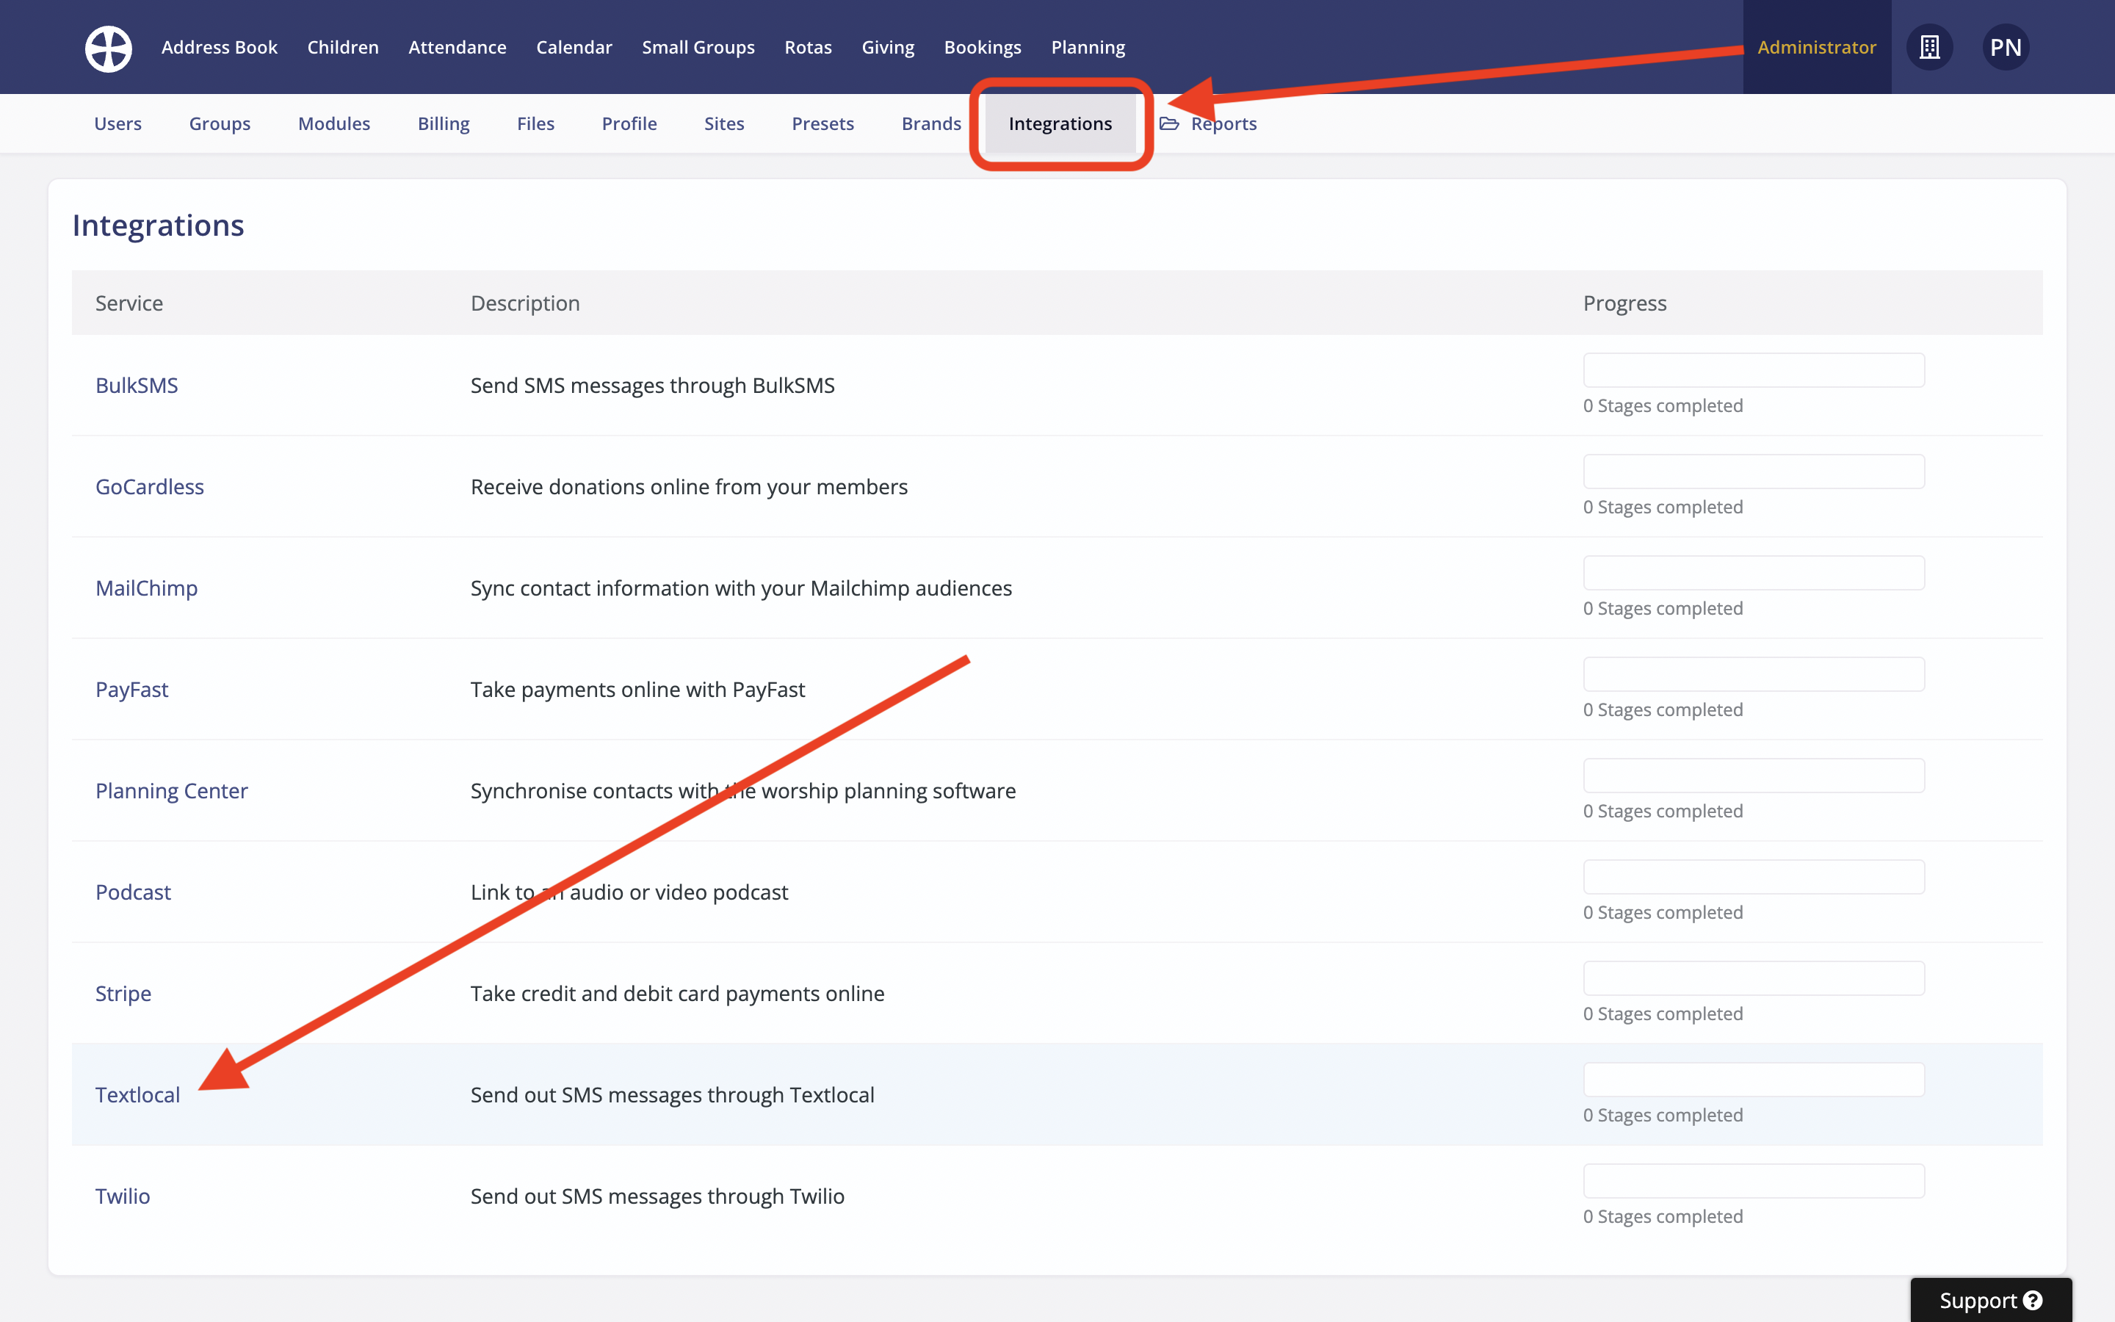Switch to the Integrations tab
2115x1322 pixels.
(x=1060, y=123)
